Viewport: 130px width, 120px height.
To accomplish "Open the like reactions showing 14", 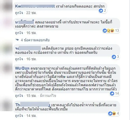I will point(114,94).
